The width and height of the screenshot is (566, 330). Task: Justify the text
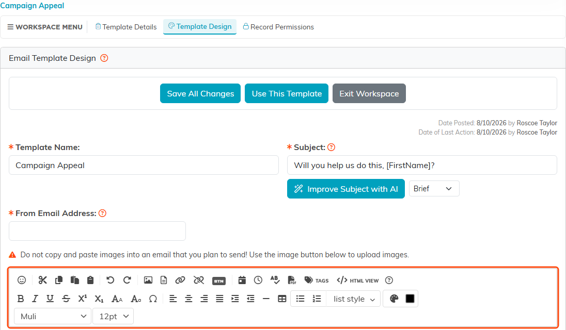tap(219, 299)
